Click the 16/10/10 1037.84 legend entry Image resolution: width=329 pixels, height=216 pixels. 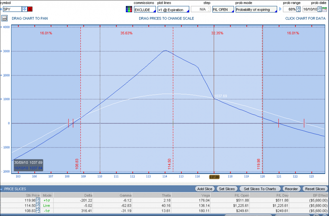point(28,168)
